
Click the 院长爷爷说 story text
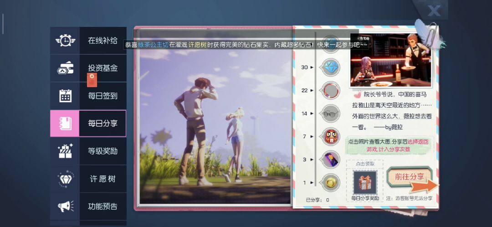392,110
